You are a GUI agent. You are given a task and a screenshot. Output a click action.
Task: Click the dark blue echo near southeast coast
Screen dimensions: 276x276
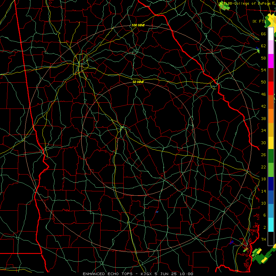point(232,242)
